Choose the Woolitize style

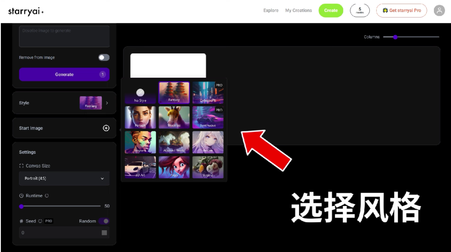(x=174, y=117)
